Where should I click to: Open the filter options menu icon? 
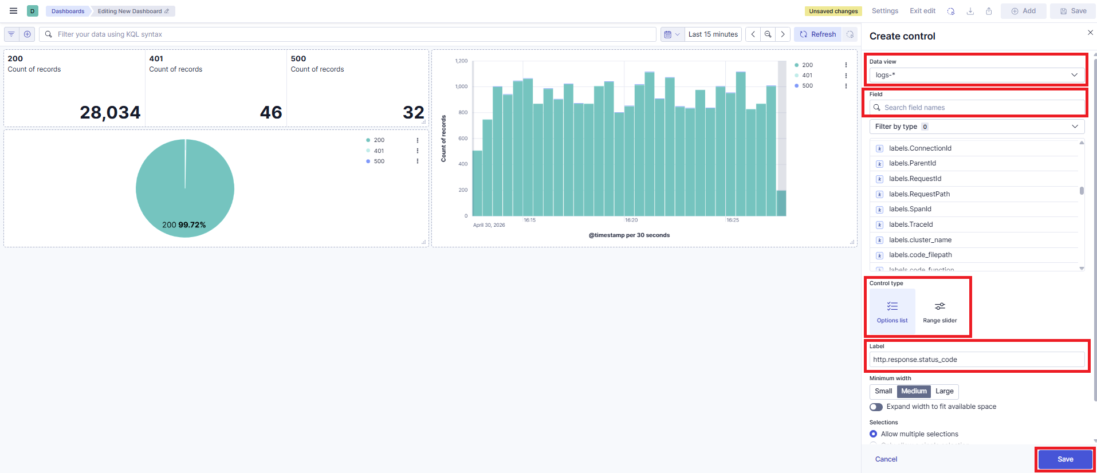(11, 34)
